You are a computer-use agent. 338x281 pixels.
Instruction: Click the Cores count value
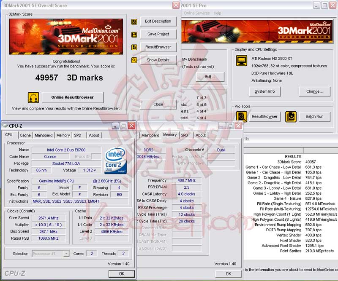click(x=92, y=254)
